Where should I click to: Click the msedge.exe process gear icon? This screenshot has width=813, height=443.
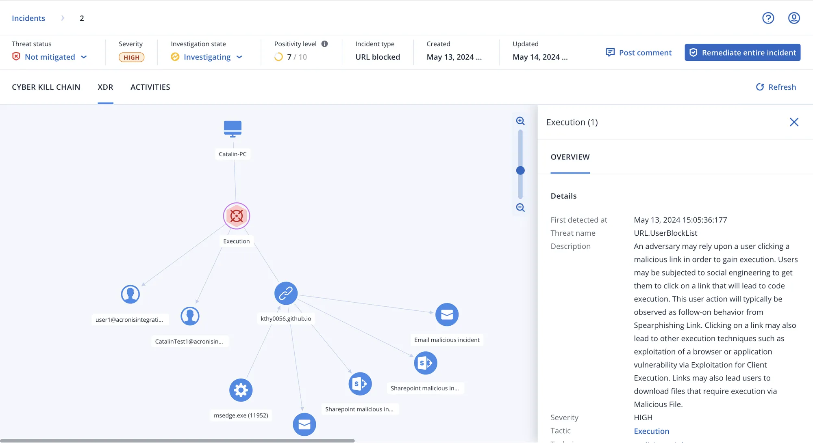(241, 389)
